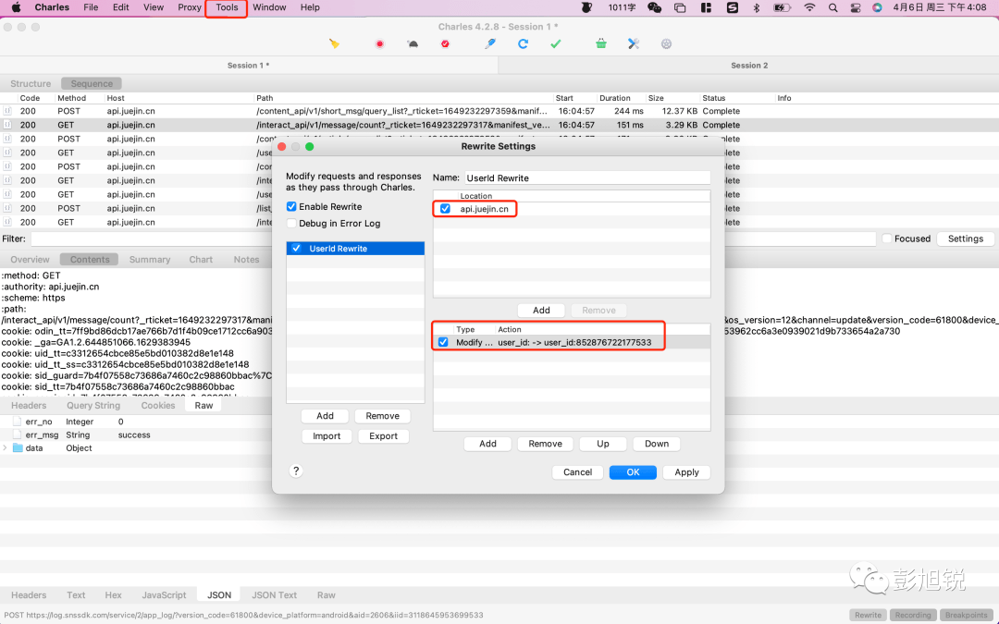Open the Bluetooth menu bar icon
The image size is (999, 624).
[757, 7]
